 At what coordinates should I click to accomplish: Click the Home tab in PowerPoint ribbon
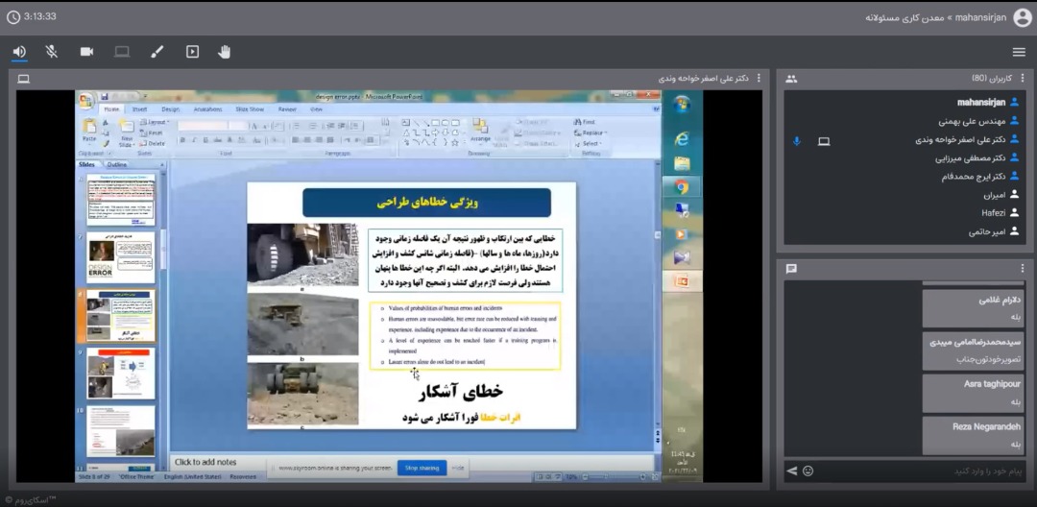[112, 109]
